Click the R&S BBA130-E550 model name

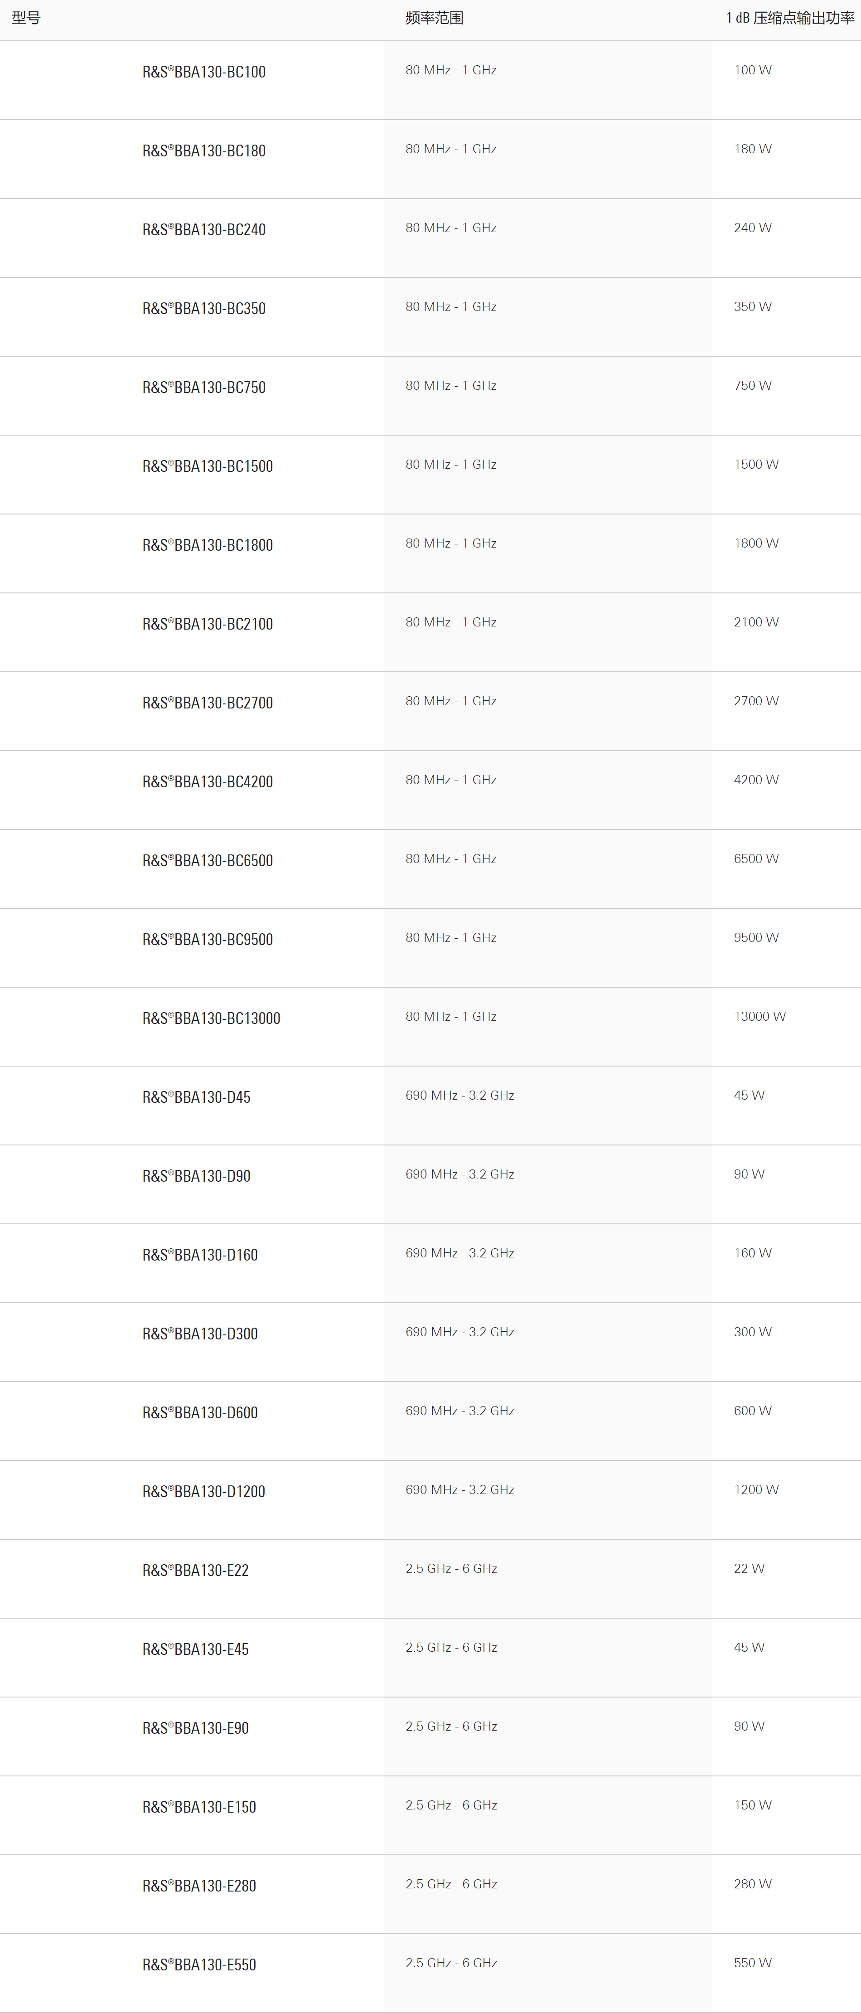[199, 1964]
